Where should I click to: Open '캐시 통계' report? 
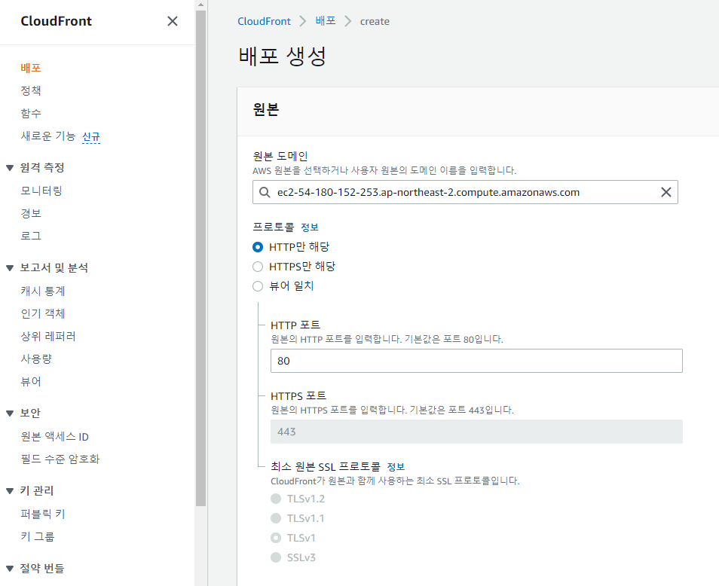tap(43, 291)
